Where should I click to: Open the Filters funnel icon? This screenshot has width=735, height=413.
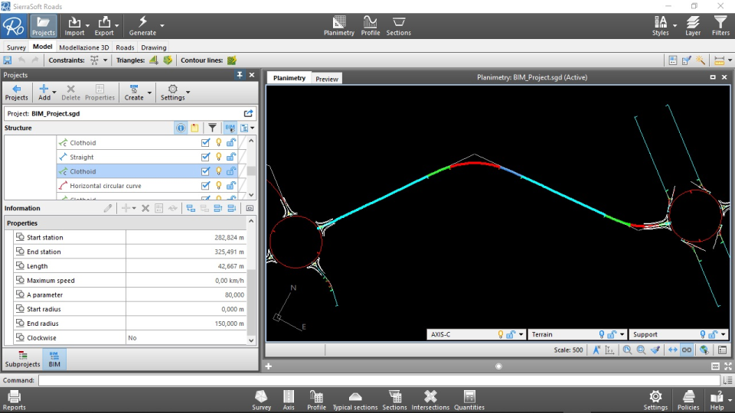(720, 22)
